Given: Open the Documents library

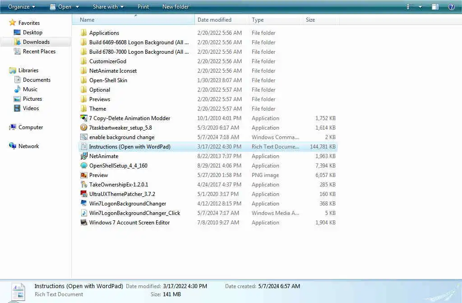Looking at the screenshot, I should click(37, 79).
